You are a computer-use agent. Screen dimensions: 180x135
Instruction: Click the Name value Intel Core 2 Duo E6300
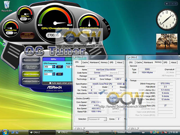tap(106, 69)
